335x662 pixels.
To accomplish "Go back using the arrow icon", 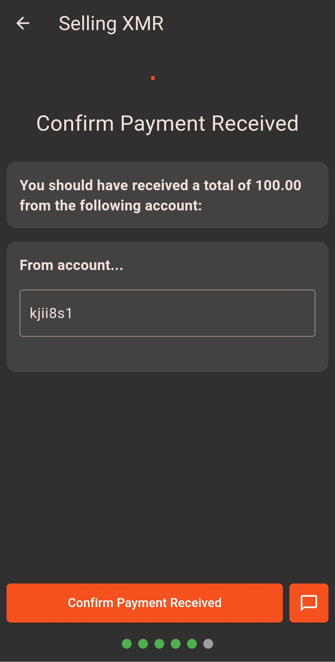I will pyautogui.click(x=23, y=23).
